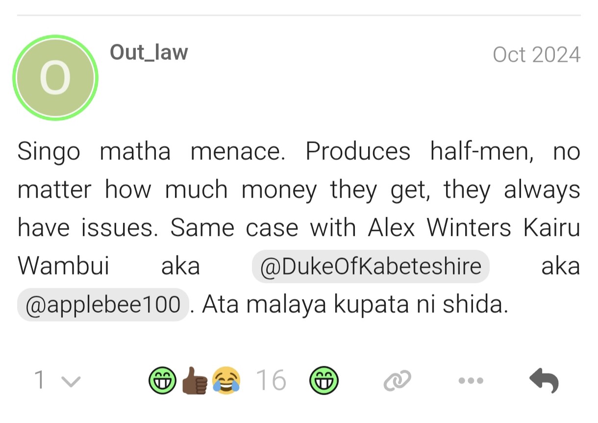This screenshot has height=423, width=598.
Task: View the 16 reactions count
Action: [x=271, y=380]
